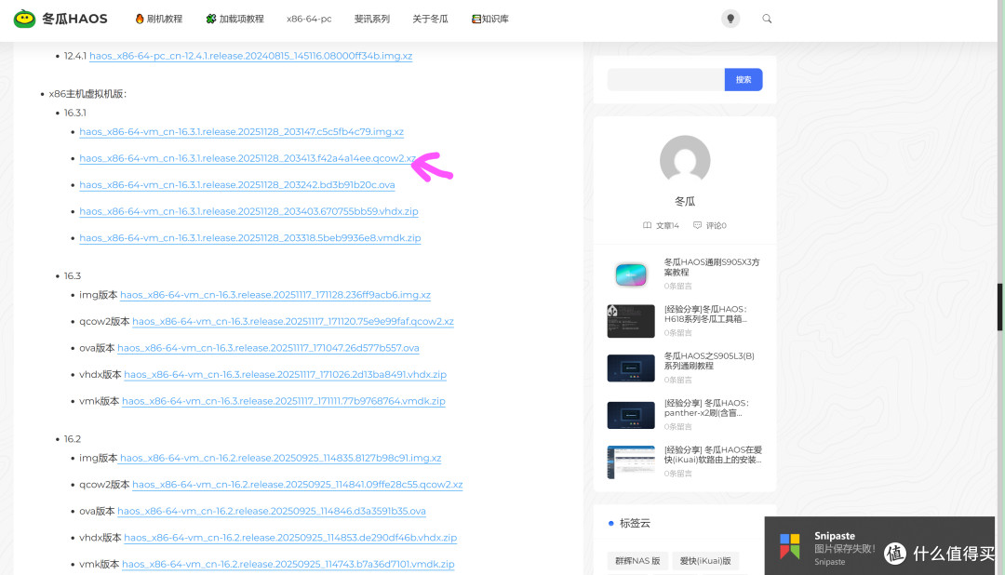The height and width of the screenshot is (575, 1005).
Task: Select the x86主机虚拟机版 heading text
Action: click(x=87, y=94)
